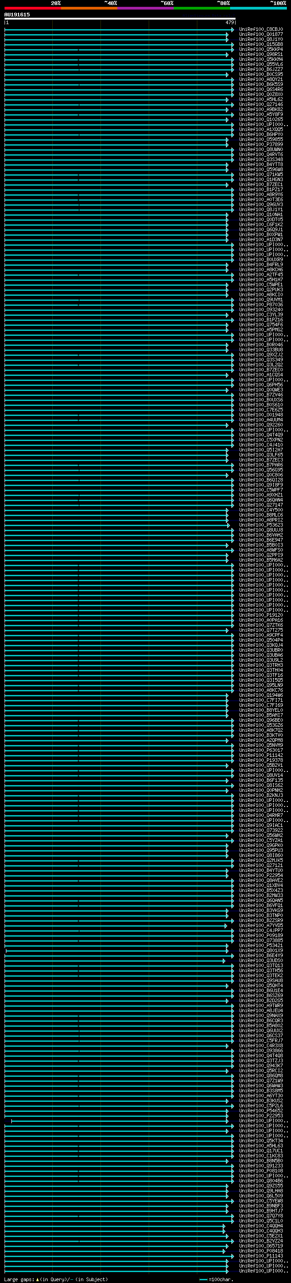Select label UniRef100_B8YEL0
Image resolution: width=291 pixels, height=1283 pixels.
point(261,710)
